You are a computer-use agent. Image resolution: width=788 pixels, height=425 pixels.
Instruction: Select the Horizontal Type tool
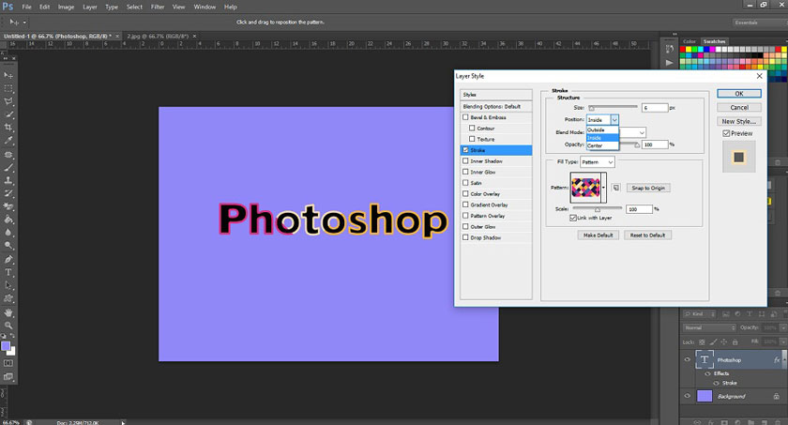click(8, 272)
